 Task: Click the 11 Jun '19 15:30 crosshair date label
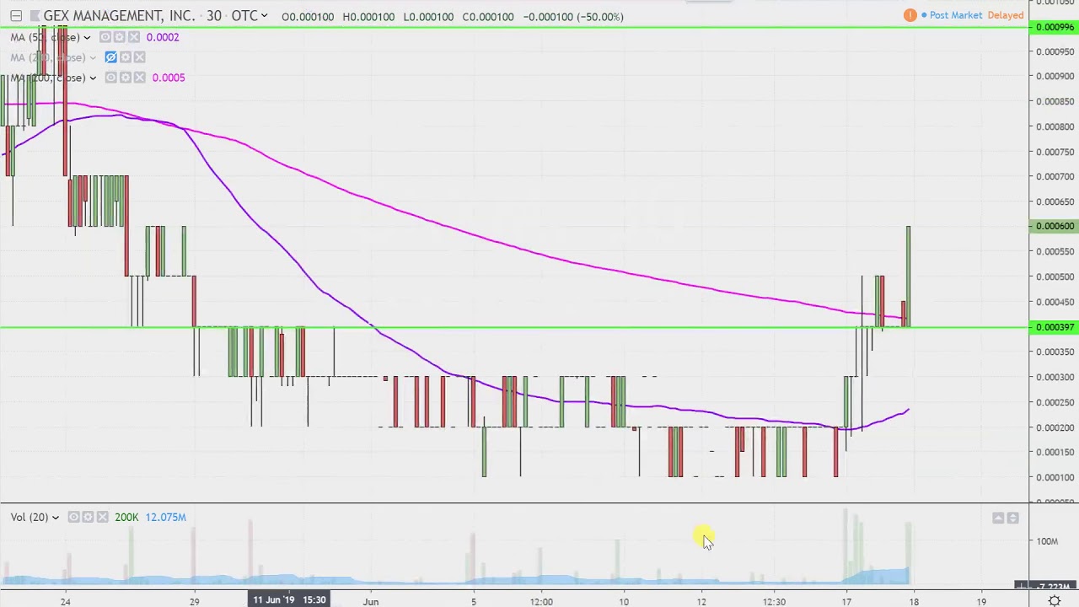pos(289,599)
